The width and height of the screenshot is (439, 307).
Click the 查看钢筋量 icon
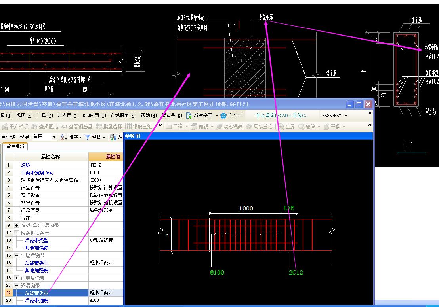pyautogui.click(x=64, y=127)
